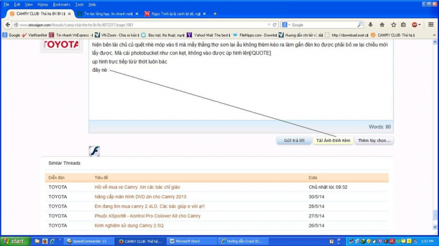The image size is (439, 246).
Task: Click the page scrollbar down arrow
Action: (x=435, y=227)
